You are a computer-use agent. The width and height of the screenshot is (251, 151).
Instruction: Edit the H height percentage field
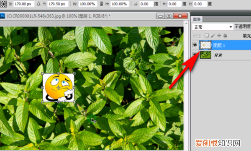click(x=120, y=4)
